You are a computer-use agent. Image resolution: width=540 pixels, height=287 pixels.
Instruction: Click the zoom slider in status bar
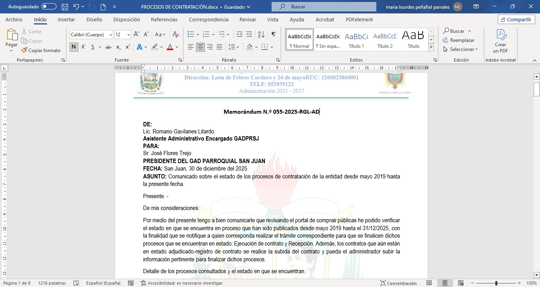tap(496, 283)
